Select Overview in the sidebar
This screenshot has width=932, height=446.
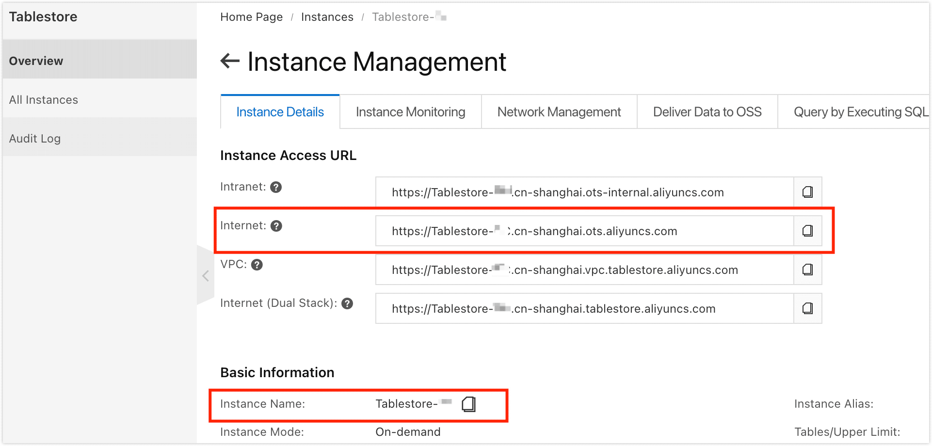pyautogui.click(x=36, y=61)
